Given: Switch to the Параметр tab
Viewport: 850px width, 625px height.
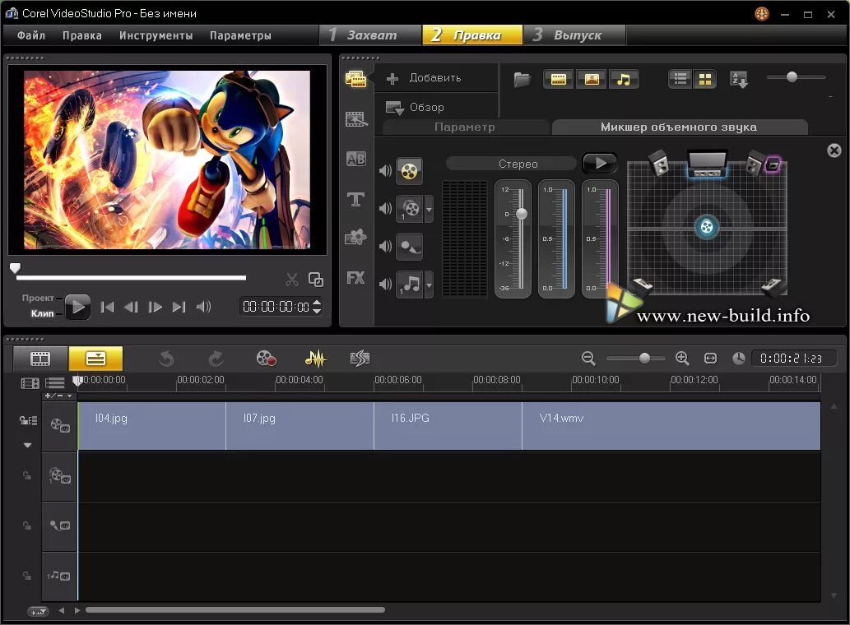Looking at the screenshot, I should (x=465, y=127).
